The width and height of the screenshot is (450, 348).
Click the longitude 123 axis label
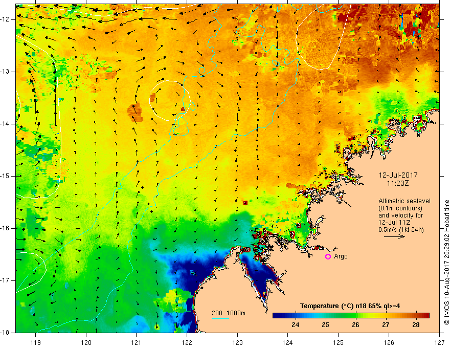pos(237,342)
